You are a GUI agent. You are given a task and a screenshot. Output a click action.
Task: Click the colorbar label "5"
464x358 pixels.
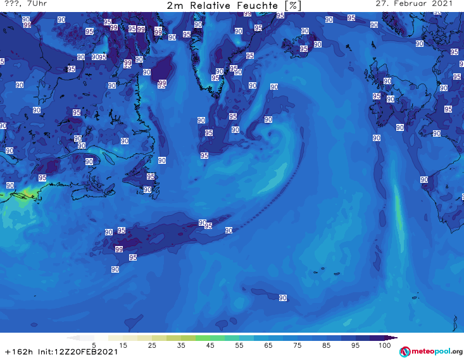pyautogui.click(x=94, y=345)
